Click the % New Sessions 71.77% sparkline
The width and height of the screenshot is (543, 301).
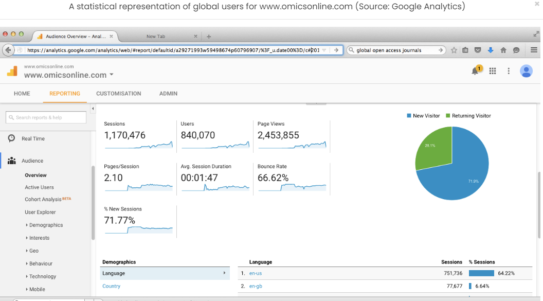click(138, 230)
